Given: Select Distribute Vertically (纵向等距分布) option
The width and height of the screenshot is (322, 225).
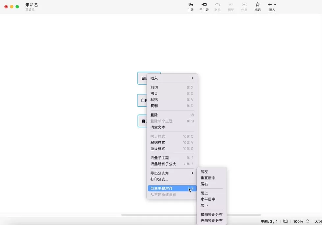Looking at the screenshot, I should click(211, 221).
